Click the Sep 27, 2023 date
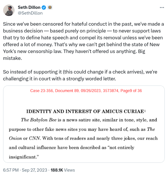 click(x=35, y=170)
